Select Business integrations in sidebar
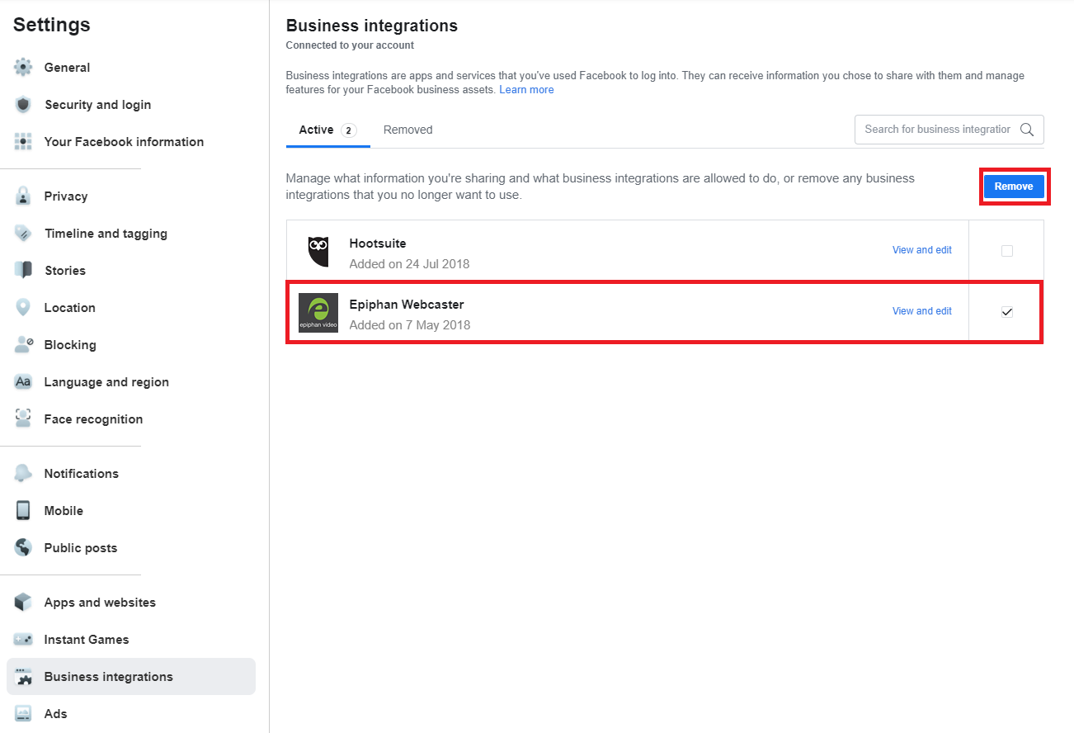The width and height of the screenshot is (1074, 733). [x=131, y=677]
